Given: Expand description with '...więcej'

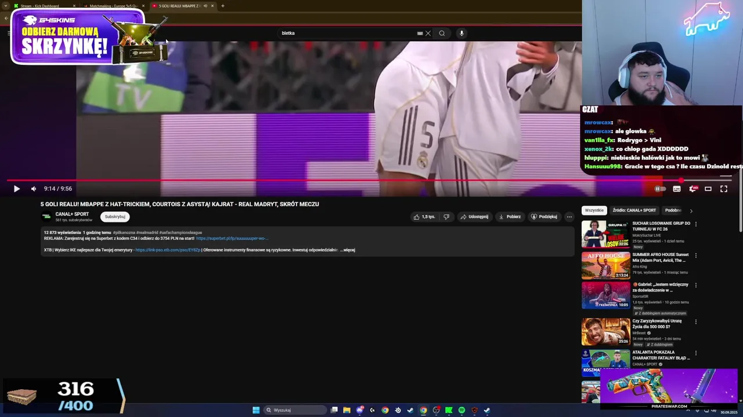Looking at the screenshot, I should [x=347, y=250].
